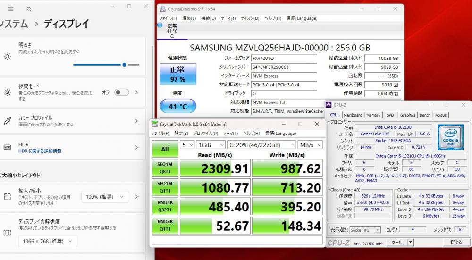Click the Intel Core i5 logo

pos(450,137)
